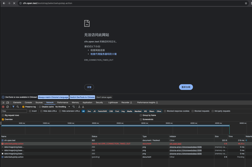Screen dimensions: 252x167
Task: Enable Hide data URLs checkbox
Action: [41, 111]
